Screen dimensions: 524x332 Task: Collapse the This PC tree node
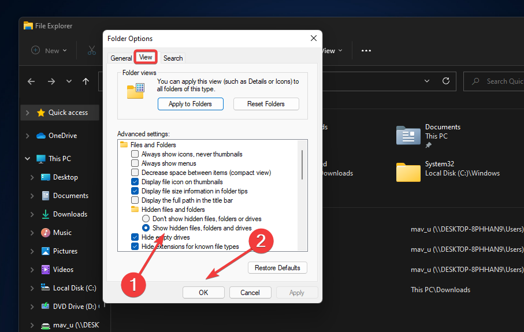point(27,159)
